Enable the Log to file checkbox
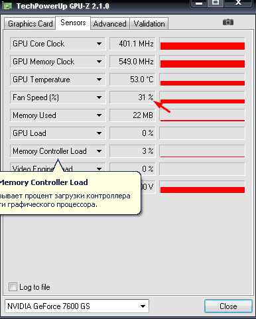 tap(13, 287)
